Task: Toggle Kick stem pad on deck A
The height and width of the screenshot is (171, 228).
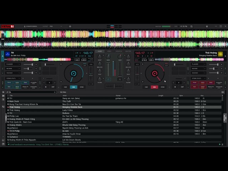Action: pos(9,87)
